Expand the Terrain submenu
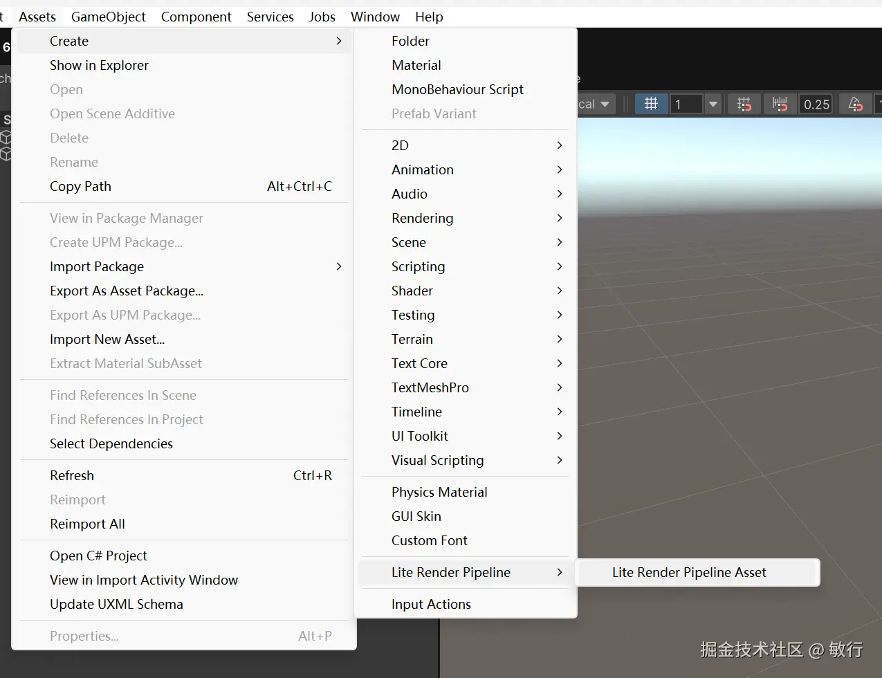Screen dimensions: 882x678 tap(466, 339)
